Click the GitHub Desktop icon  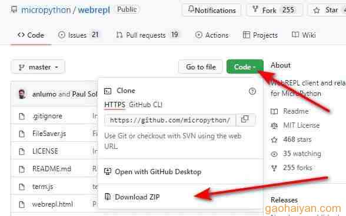[108, 172]
